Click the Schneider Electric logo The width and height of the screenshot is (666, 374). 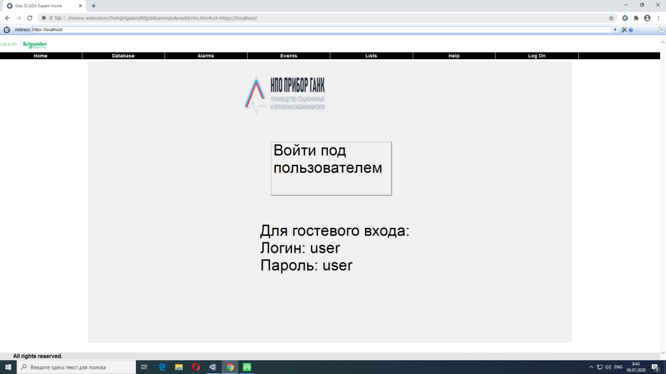[34, 44]
